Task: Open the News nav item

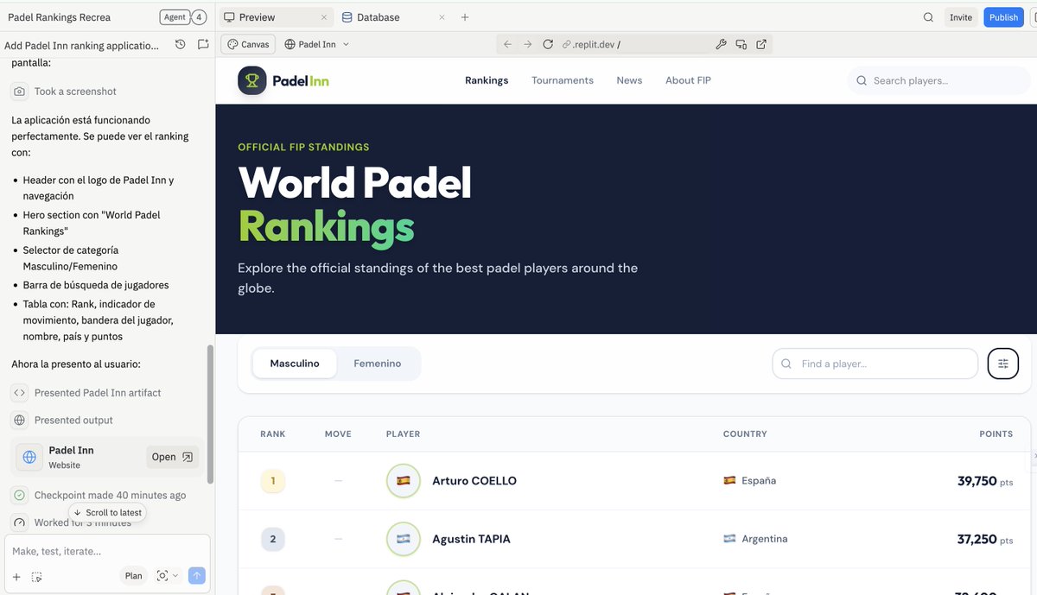Action: pos(629,80)
